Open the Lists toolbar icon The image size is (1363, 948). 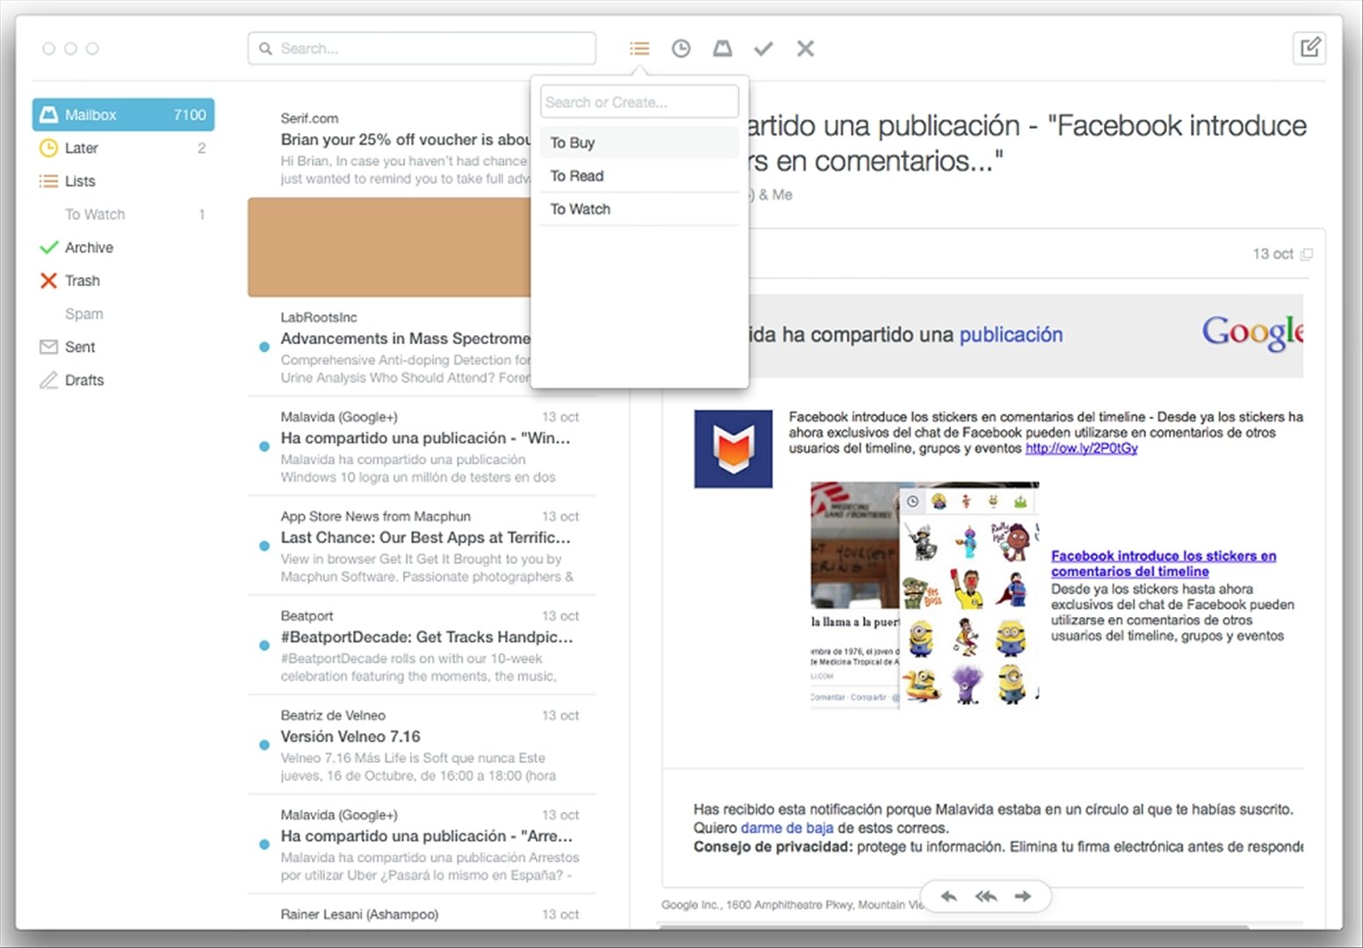(639, 48)
